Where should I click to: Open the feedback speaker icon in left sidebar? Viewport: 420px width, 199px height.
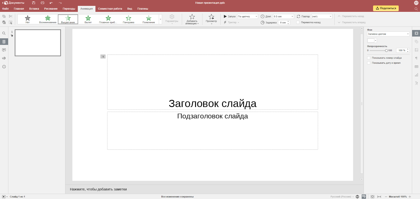point(4,58)
